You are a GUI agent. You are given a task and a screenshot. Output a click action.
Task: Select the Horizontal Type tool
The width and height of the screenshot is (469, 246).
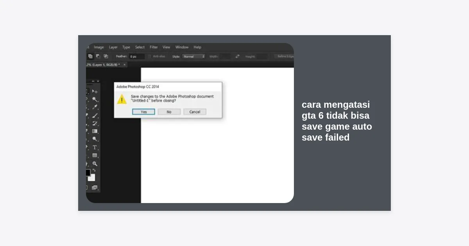pyautogui.click(x=95, y=147)
